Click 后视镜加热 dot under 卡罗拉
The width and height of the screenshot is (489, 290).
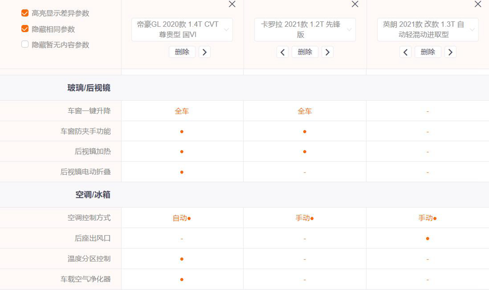(305, 152)
